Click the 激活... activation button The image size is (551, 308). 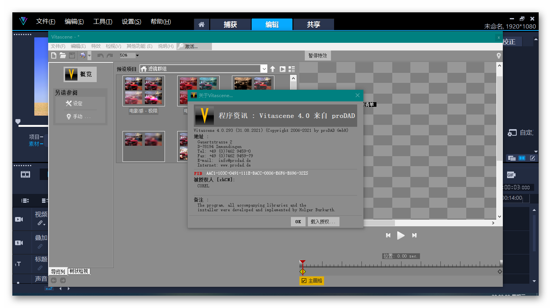(x=194, y=46)
